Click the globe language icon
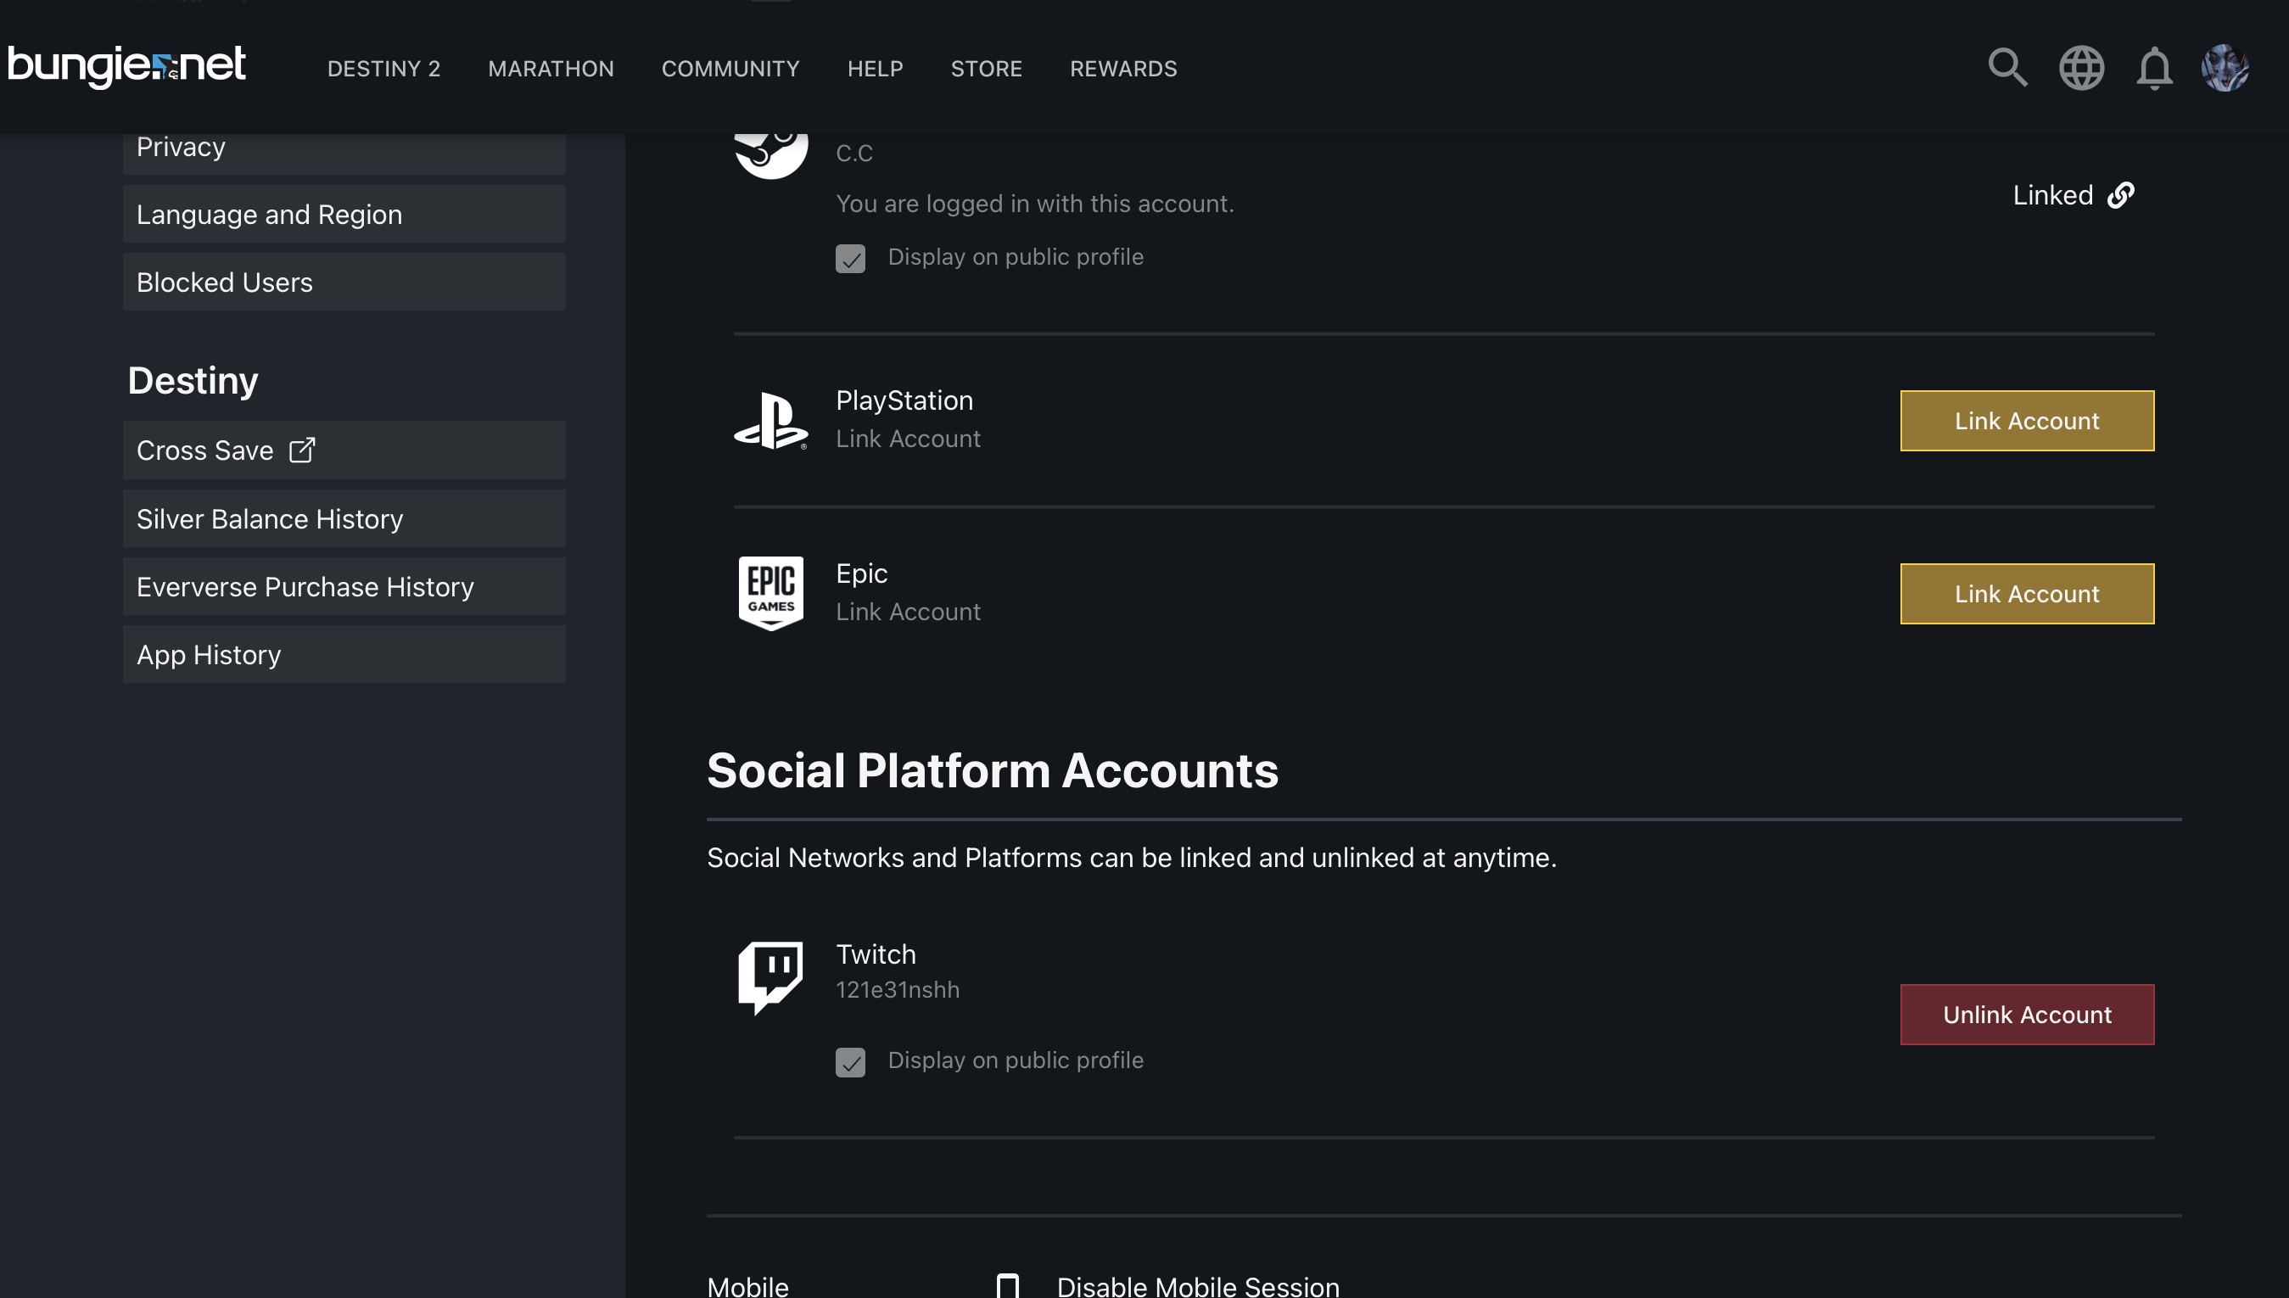The image size is (2289, 1298). tap(2080, 68)
